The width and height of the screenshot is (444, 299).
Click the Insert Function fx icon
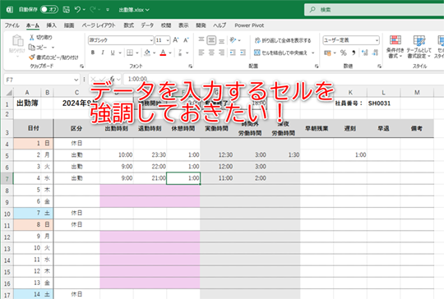point(113,79)
